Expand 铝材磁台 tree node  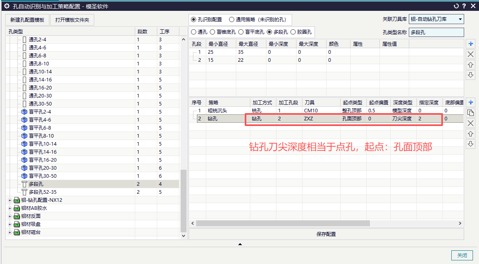coord(10,233)
